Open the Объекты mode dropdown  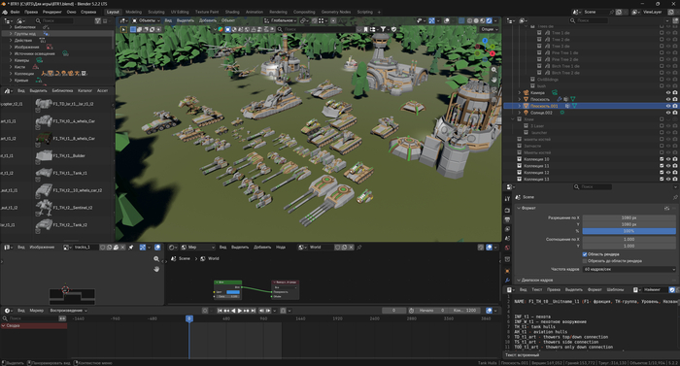146,20
